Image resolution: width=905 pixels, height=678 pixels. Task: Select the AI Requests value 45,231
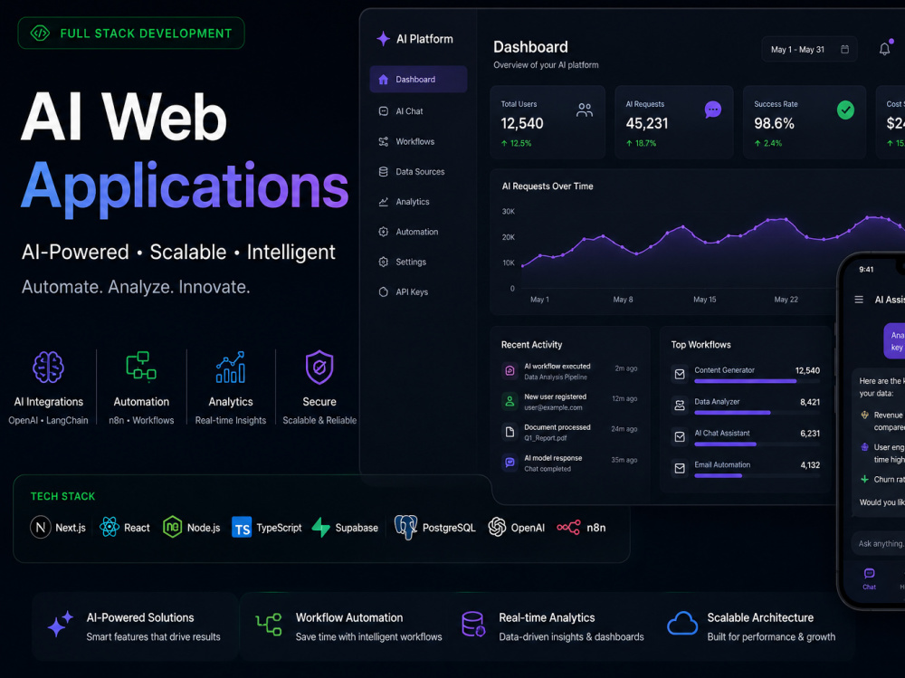point(646,123)
